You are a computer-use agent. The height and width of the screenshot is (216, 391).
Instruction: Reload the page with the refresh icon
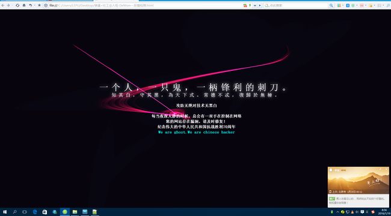[17, 5]
